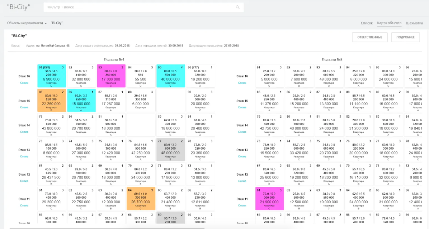The image size is (429, 229).
Task: Select gray apartment 77 priced 48 000 000
Action: click(x=171, y=150)
